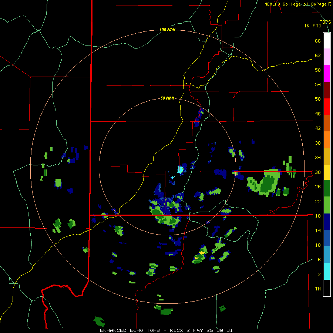Click the 22 legend value
333x333 pixels.
[318, 201]
